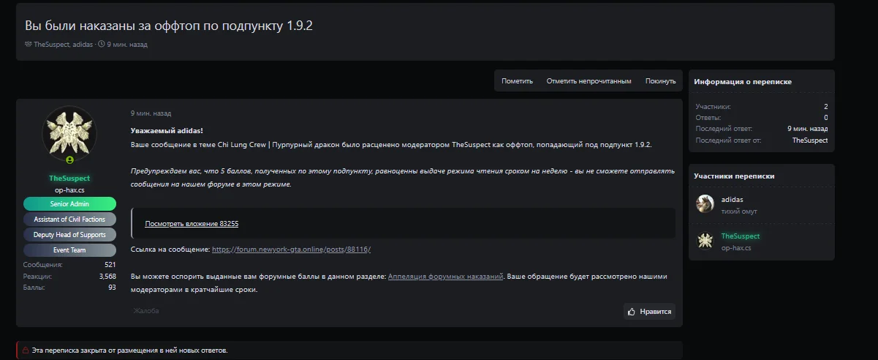Click the Информация о переписке heading
The image size is (878, 360).
743,82
